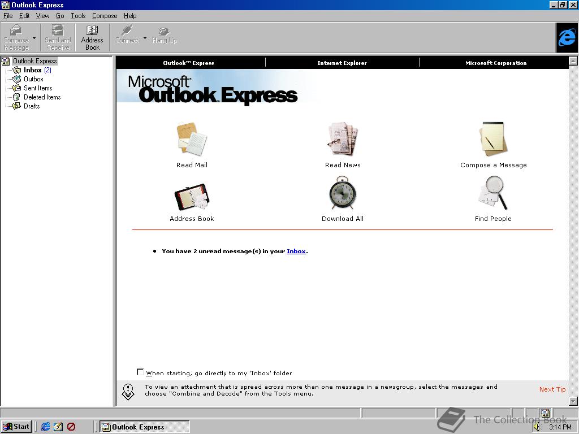Click the Read Mail label
Screen dimensions: 579x434
[192, 165]
